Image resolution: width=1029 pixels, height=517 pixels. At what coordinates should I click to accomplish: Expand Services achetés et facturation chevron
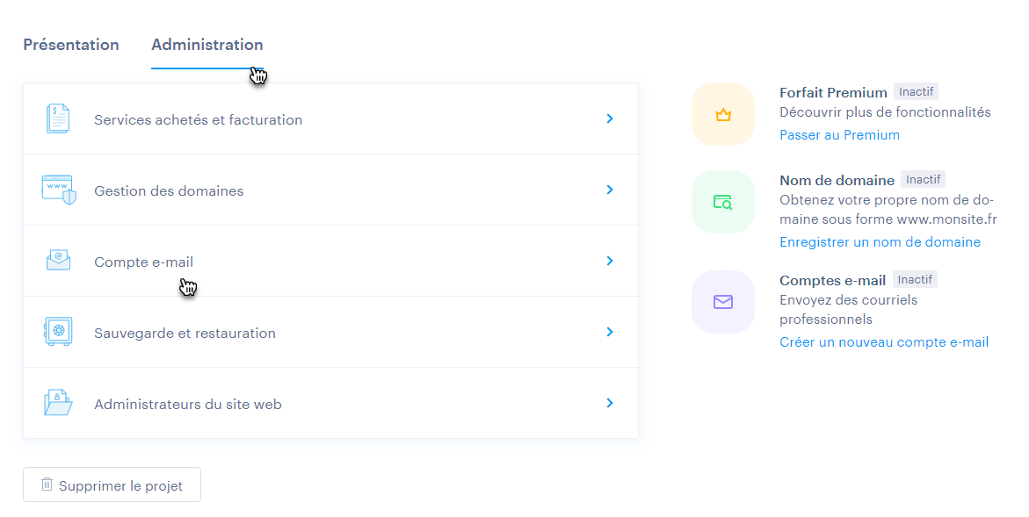[x=610, y=118]
